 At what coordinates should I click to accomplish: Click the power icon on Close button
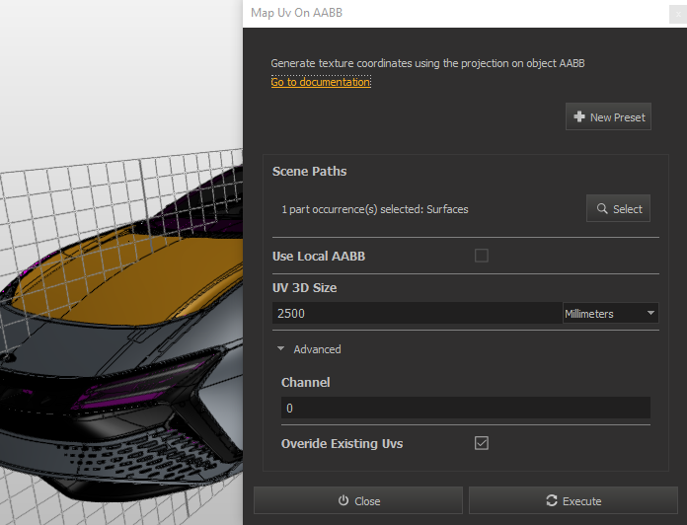[x=343, y=501]
